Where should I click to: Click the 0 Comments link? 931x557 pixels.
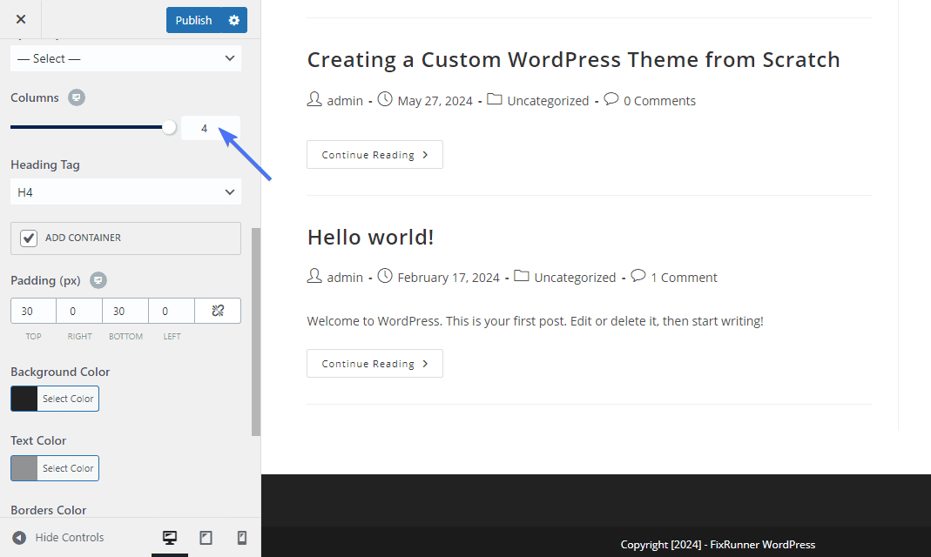pyautogui.click(x=659, y=101)
